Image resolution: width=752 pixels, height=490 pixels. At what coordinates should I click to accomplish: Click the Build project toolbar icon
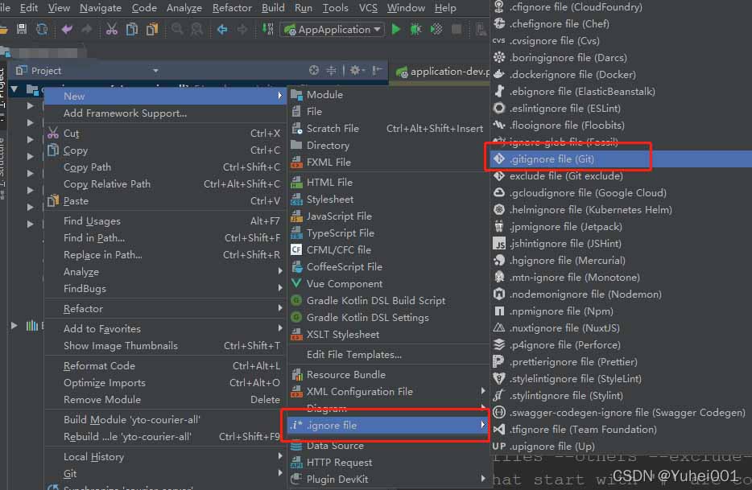(x=267, y=29)
